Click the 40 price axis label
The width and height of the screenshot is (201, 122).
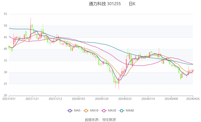5,49
